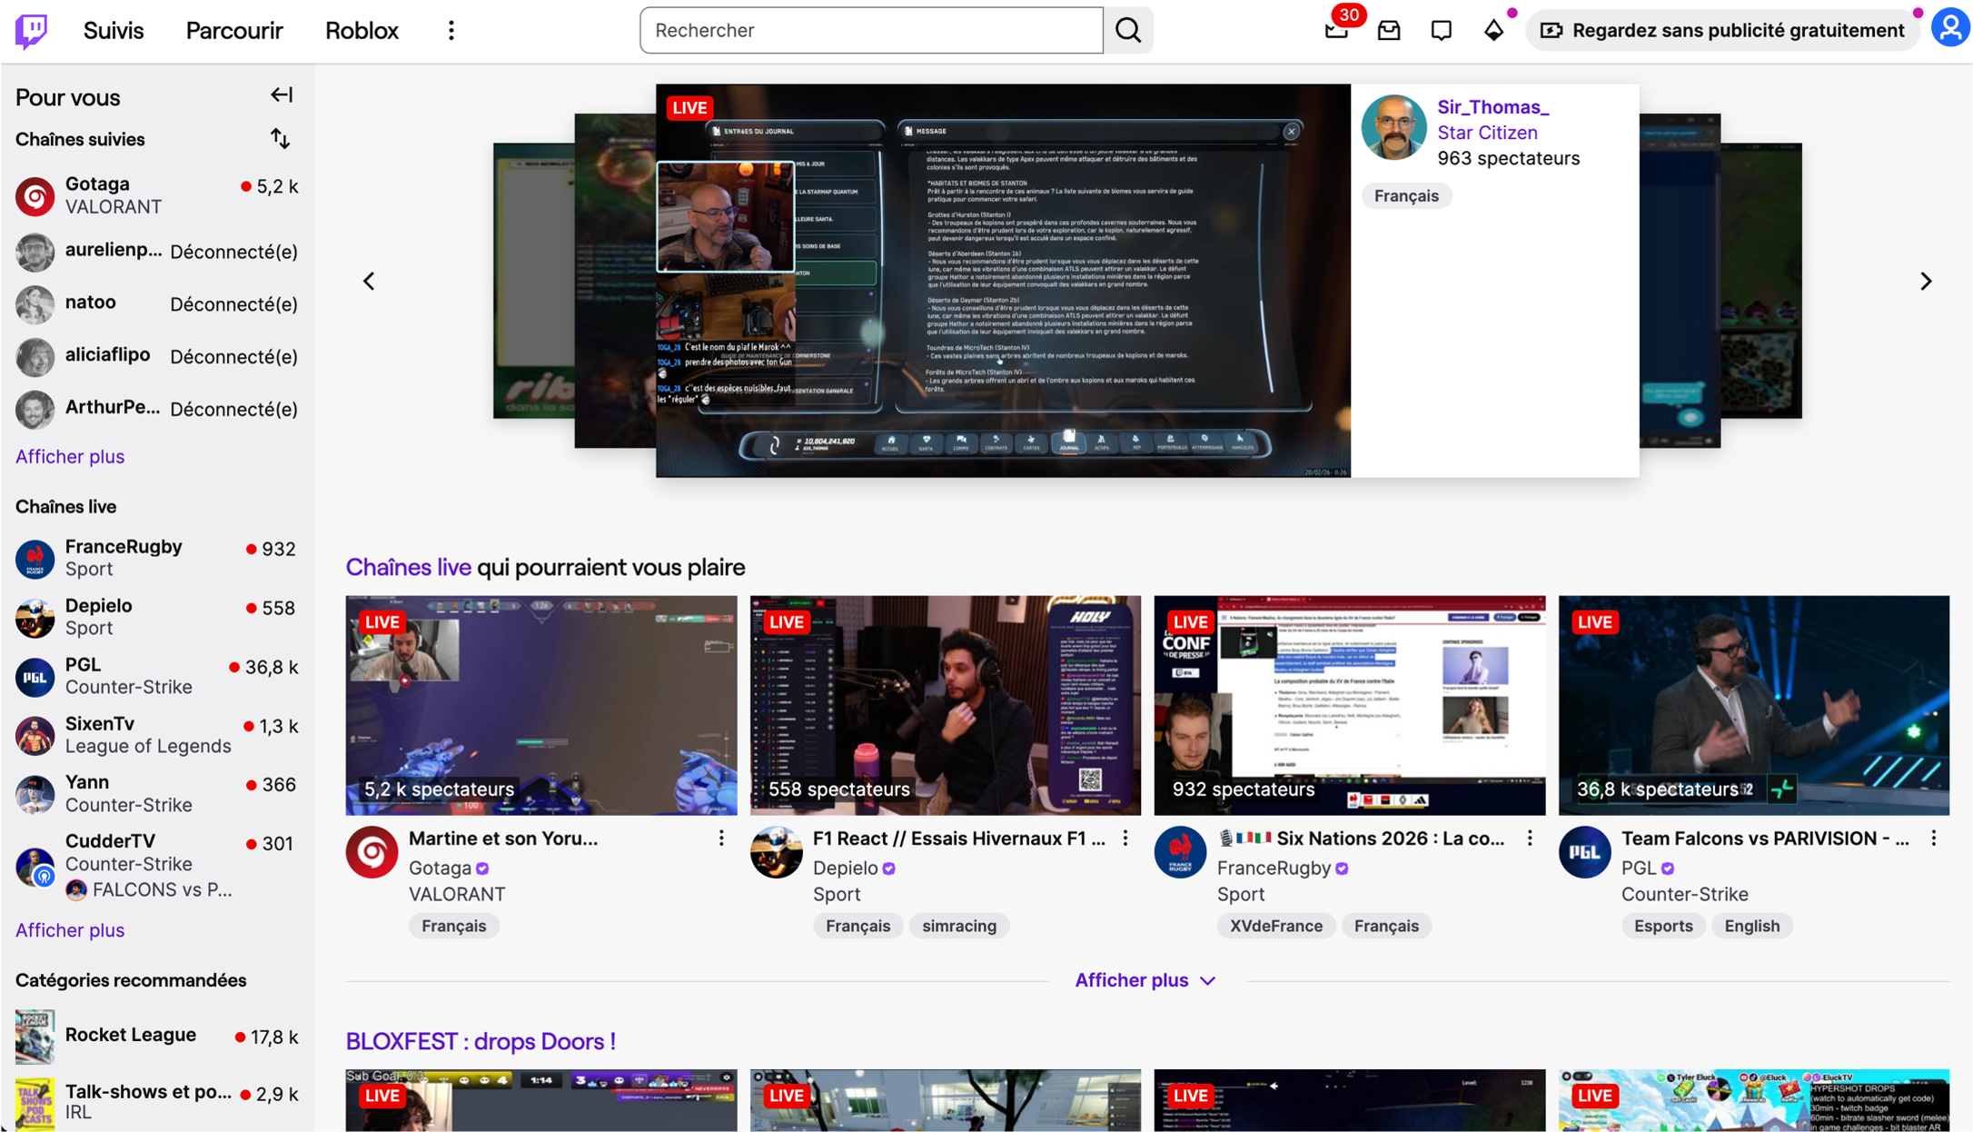Go to previous carousel stream

[369, 281]
